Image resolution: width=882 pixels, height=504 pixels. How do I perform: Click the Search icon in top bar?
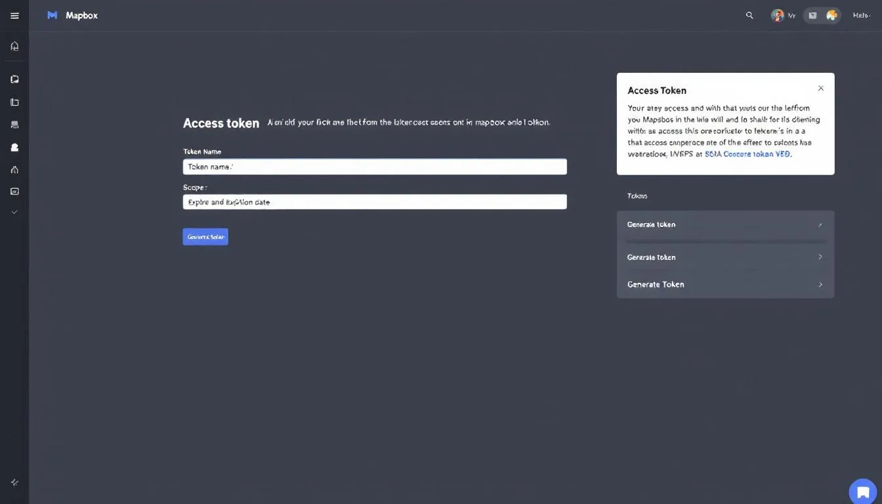(x=749, y=14)
